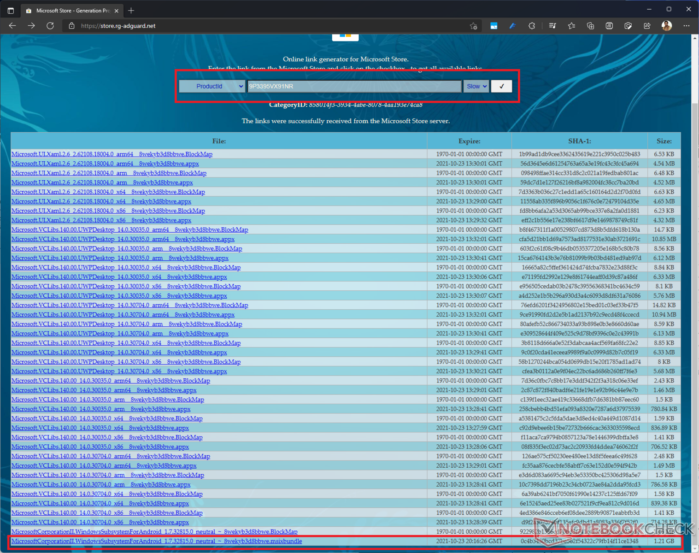Open Microsoft.UI.Xaml.2.6 arm64 BlockMap link
The height and width of the screenshot is (553, 699).
[112, 154]
